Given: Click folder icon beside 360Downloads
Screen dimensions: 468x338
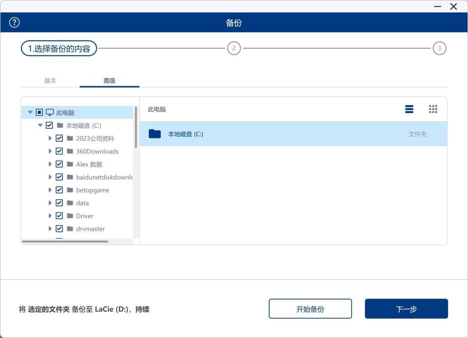Looking at the screenshot, I should click(70, 151).
